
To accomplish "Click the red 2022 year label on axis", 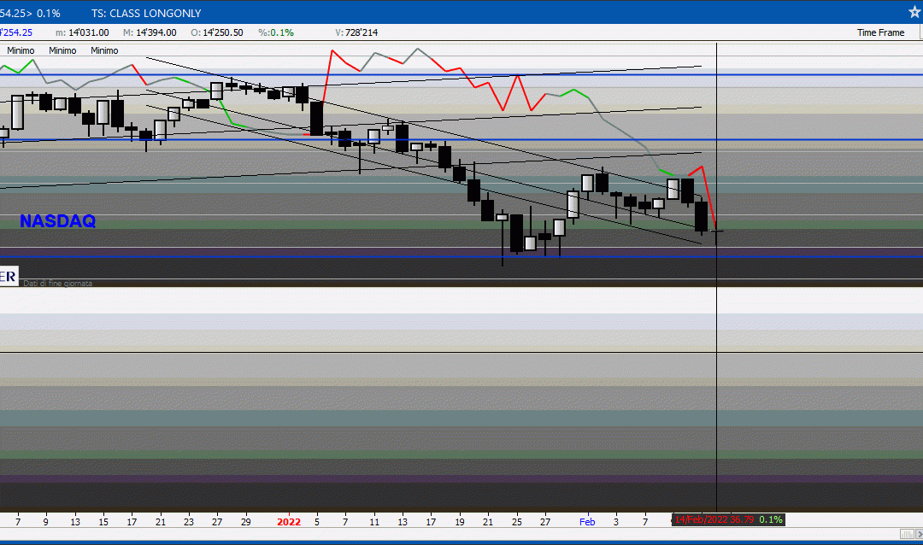I will click(x=289, y=521).
